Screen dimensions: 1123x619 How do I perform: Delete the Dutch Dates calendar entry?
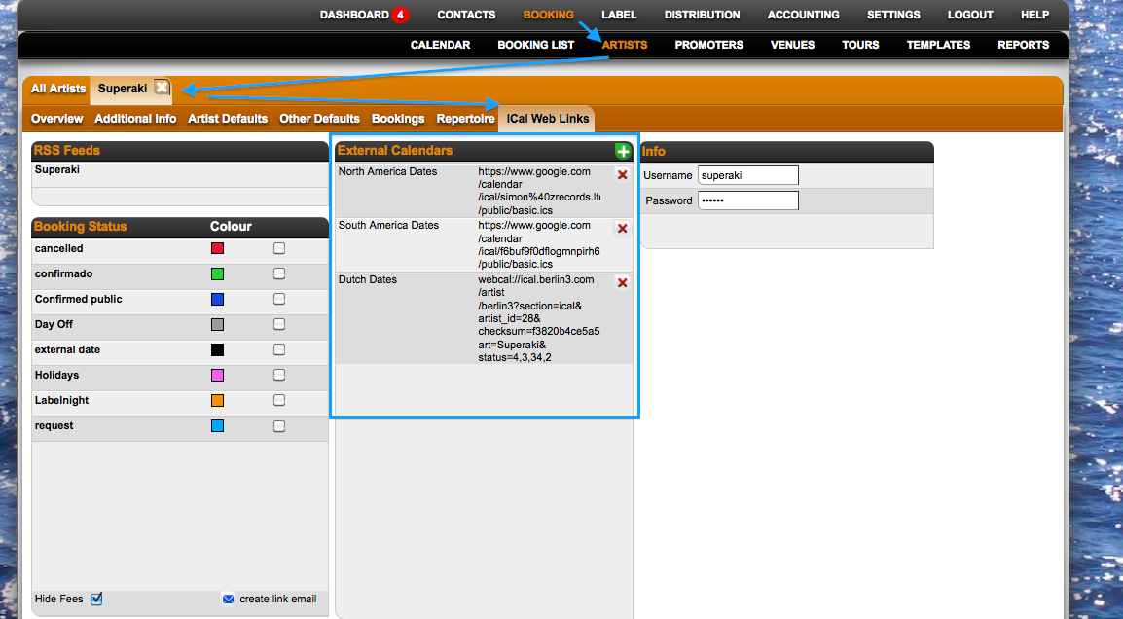pos(623,283)
